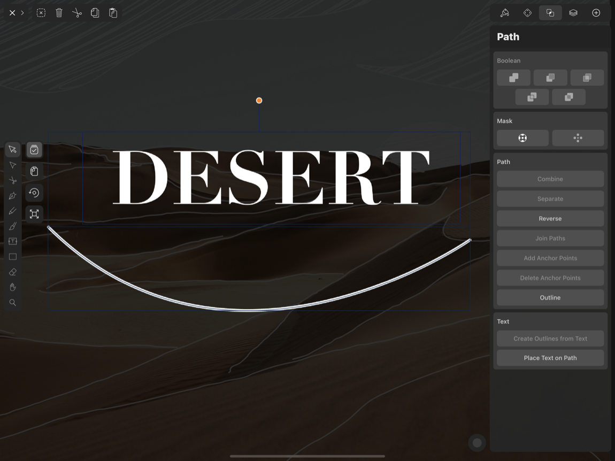The width and height of the screenshot is (615, 461).
Task: Select the Node (direct selection) tool
Action: [12, 165]
